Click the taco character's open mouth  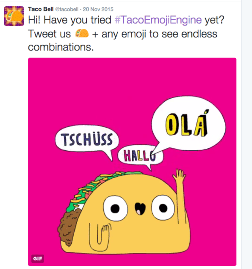pos(140,208)
